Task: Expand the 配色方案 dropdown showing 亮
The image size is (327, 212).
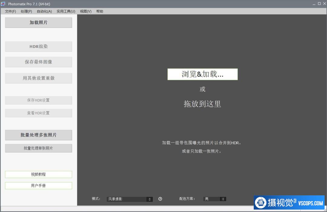Action: click(x=215, y=199)
